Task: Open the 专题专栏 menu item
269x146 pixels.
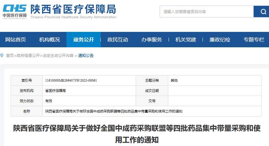Action: [x=254, y=40]
